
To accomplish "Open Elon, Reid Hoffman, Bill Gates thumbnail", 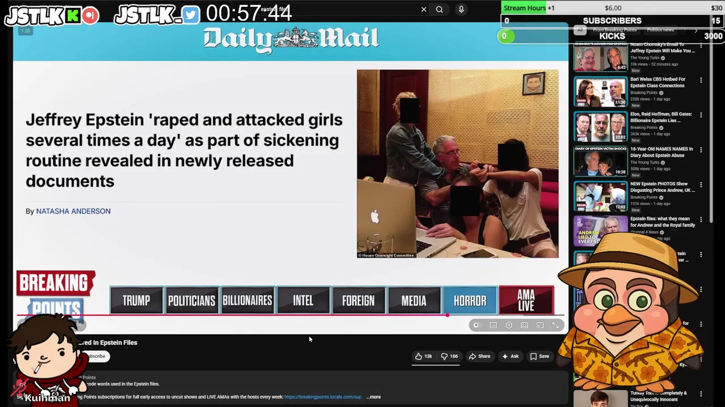I will 600,126.
